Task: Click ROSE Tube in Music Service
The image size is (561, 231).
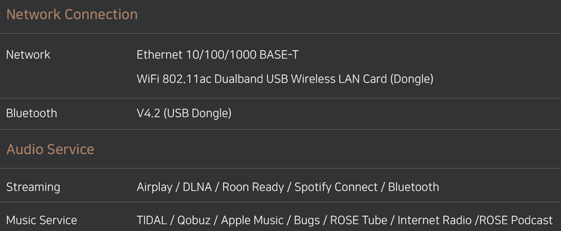Action: click(358, 220)
